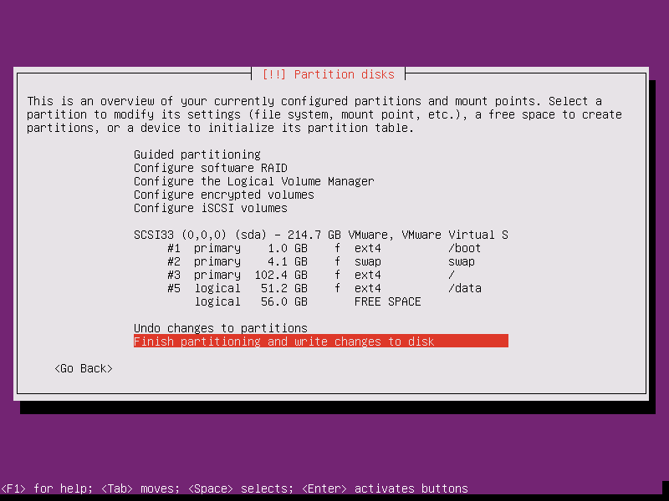Select the SCSI33 (sda) 214.7 GB disk
The image size is (669, 501).
321,235
